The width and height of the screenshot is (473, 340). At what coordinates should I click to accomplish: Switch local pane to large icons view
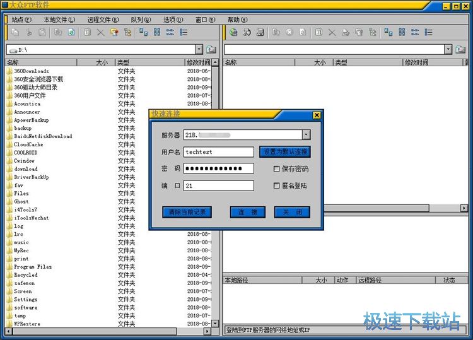(144, 32)
